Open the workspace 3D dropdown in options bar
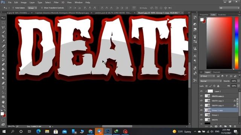 (229, 8)
